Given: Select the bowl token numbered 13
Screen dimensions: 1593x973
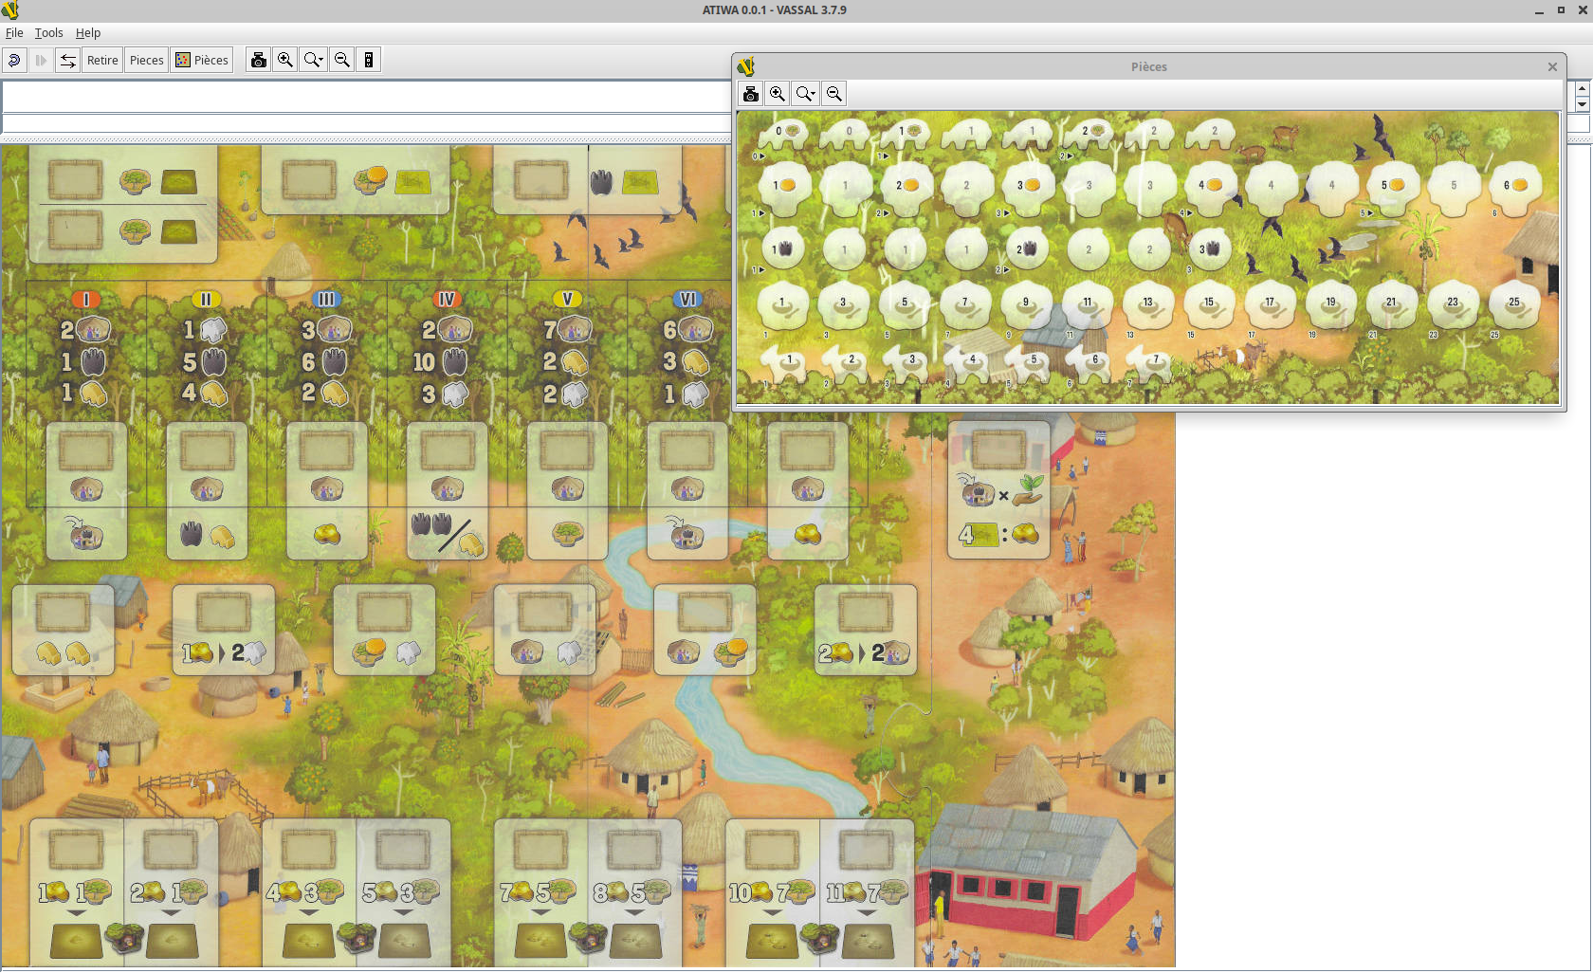Looking at the screenshot, I should (x=1148, y=305).
